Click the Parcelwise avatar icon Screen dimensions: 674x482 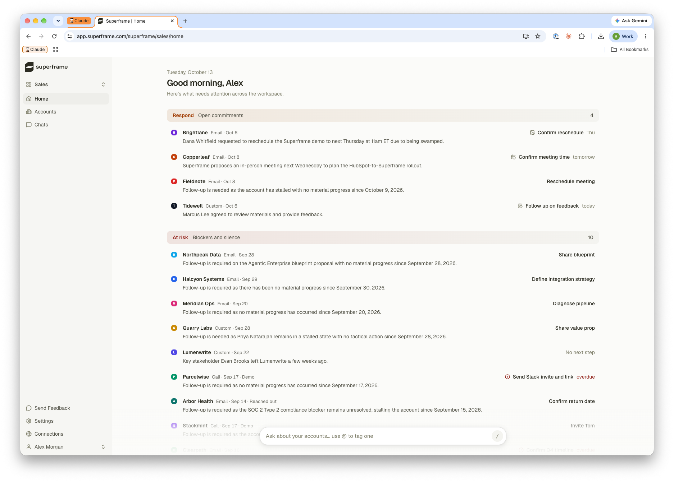174,377
